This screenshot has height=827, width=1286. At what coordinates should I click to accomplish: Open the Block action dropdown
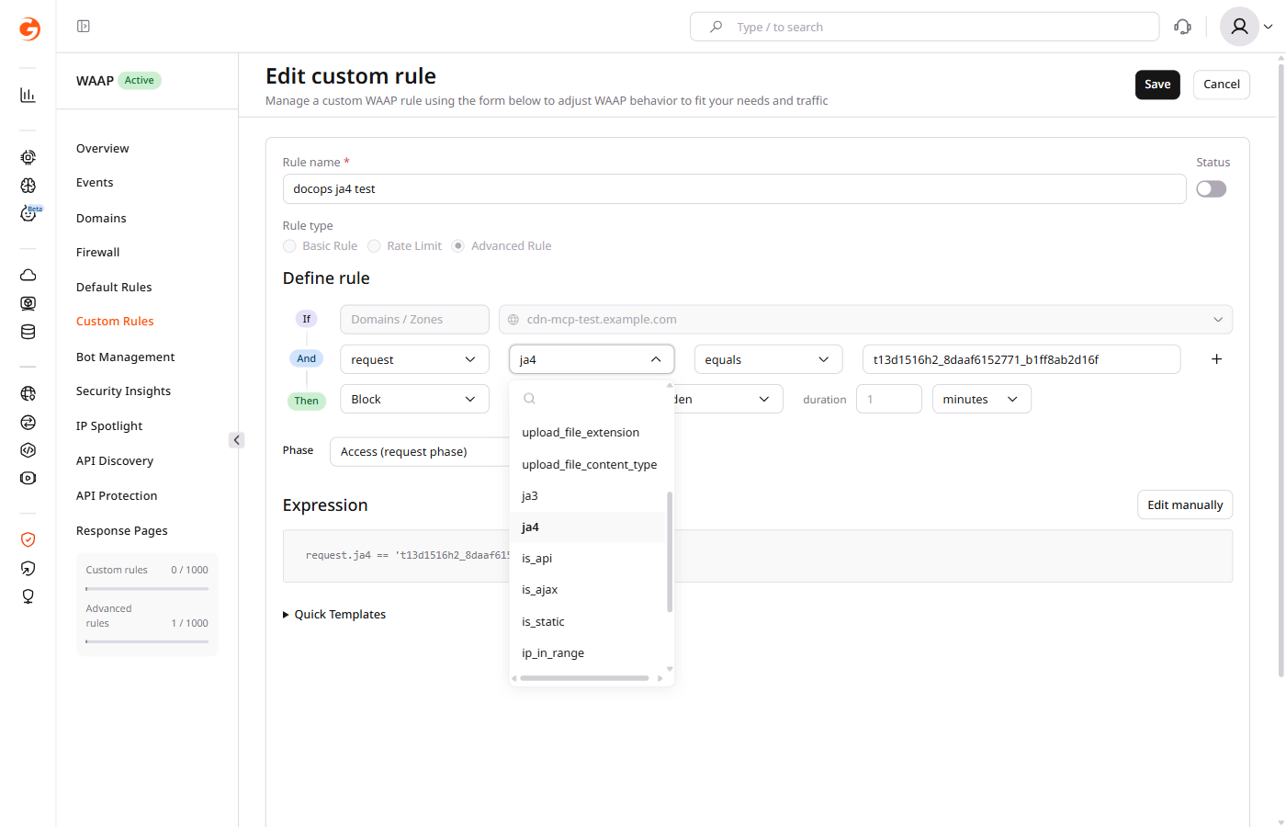tap(414, 399)
